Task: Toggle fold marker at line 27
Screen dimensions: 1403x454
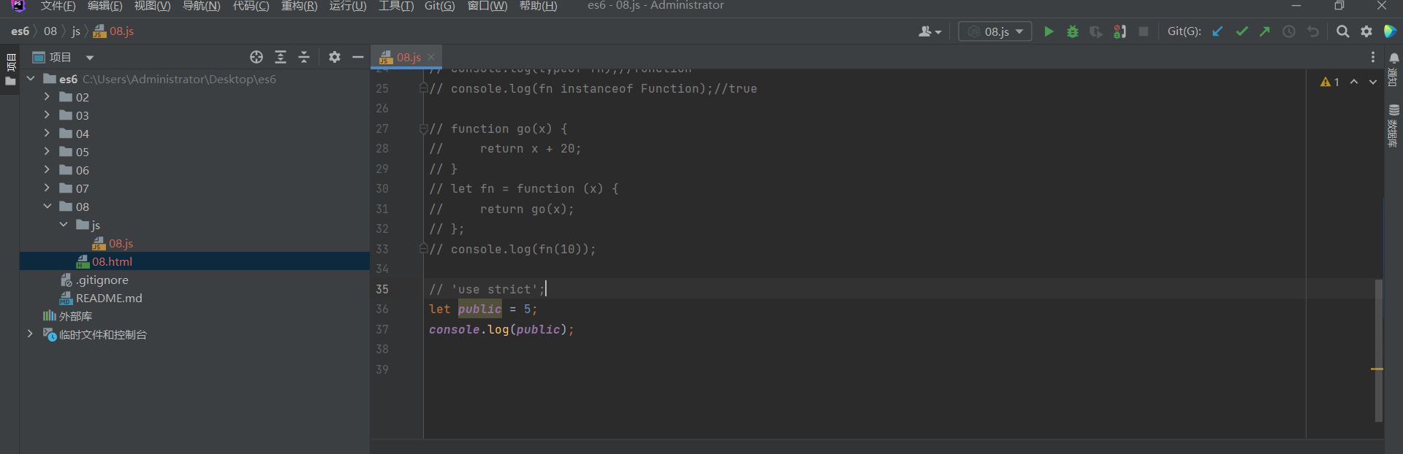Action: (423, 128)
